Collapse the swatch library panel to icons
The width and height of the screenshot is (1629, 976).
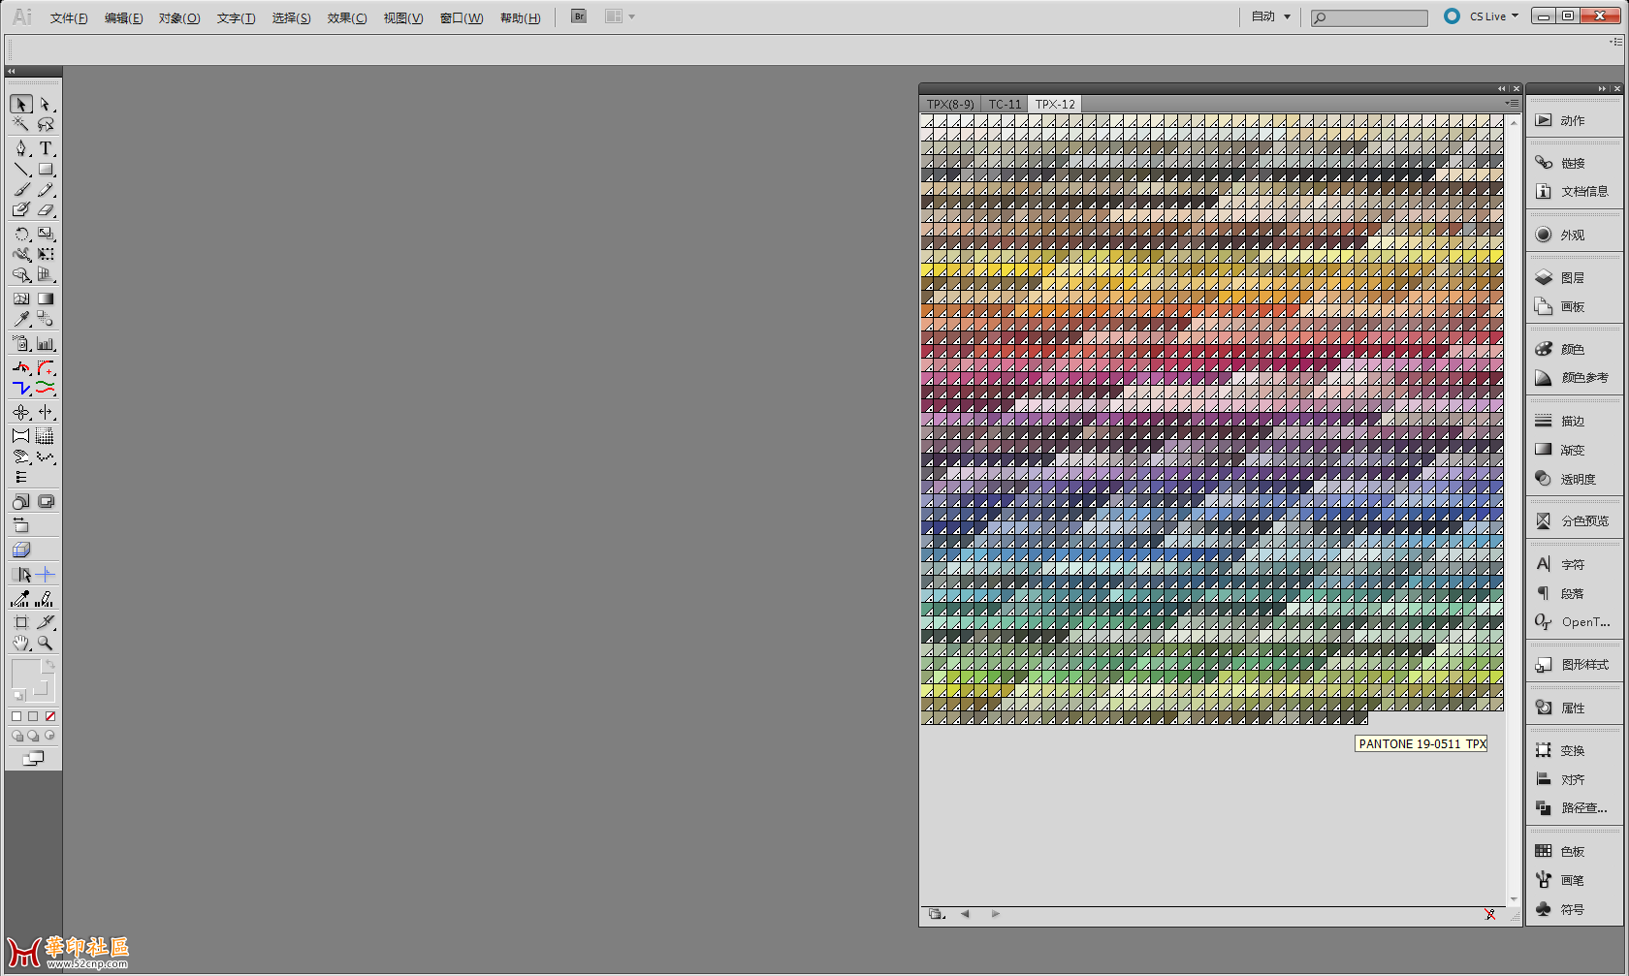tap(1501, 88)
